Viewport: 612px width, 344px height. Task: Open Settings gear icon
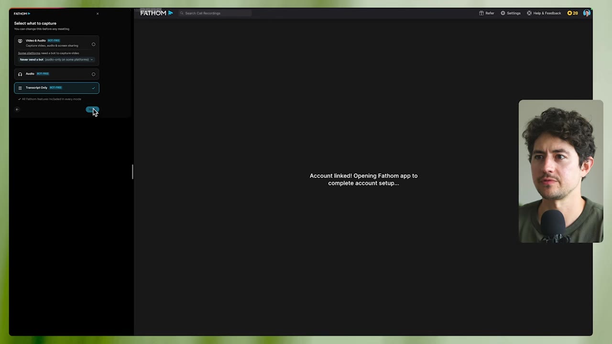[x=503, y=13]
